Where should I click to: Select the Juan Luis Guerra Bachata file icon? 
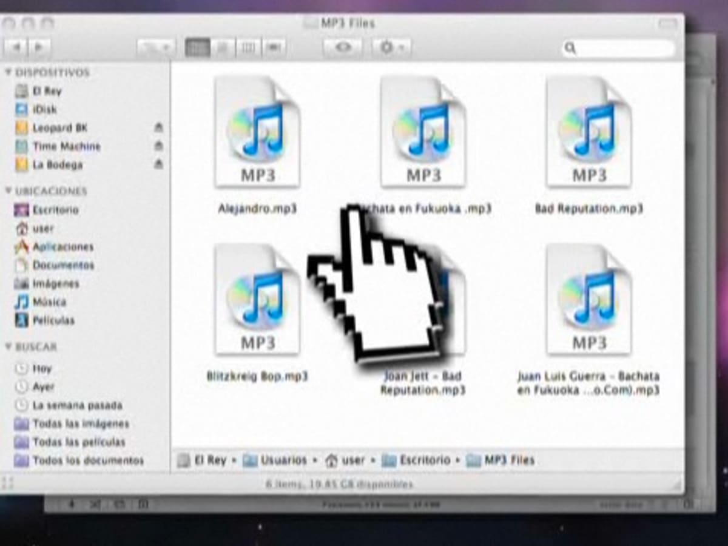point(588,299)
